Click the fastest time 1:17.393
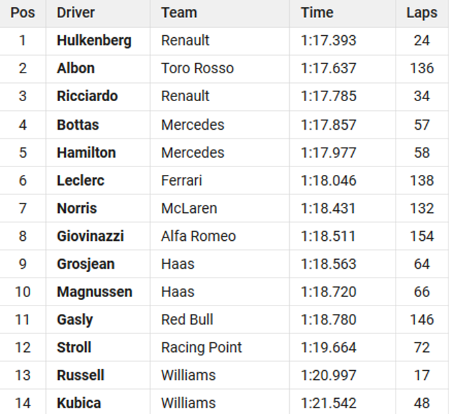Image resolution: width=453 pixels, height=414 pixels. pos(328,41)
